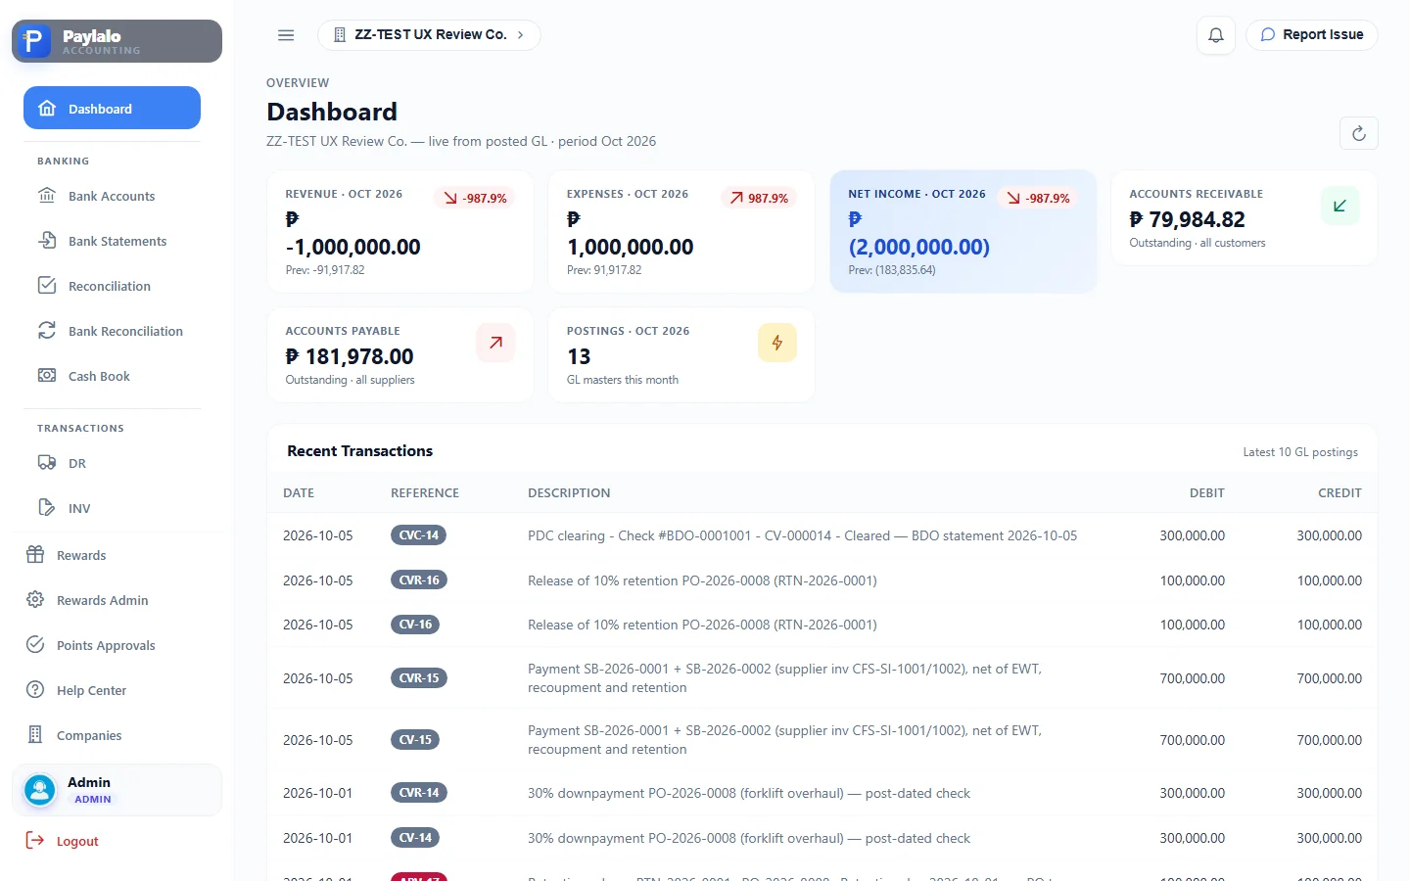Click the Reconciliation checkmark icon

tap(47, 286)
